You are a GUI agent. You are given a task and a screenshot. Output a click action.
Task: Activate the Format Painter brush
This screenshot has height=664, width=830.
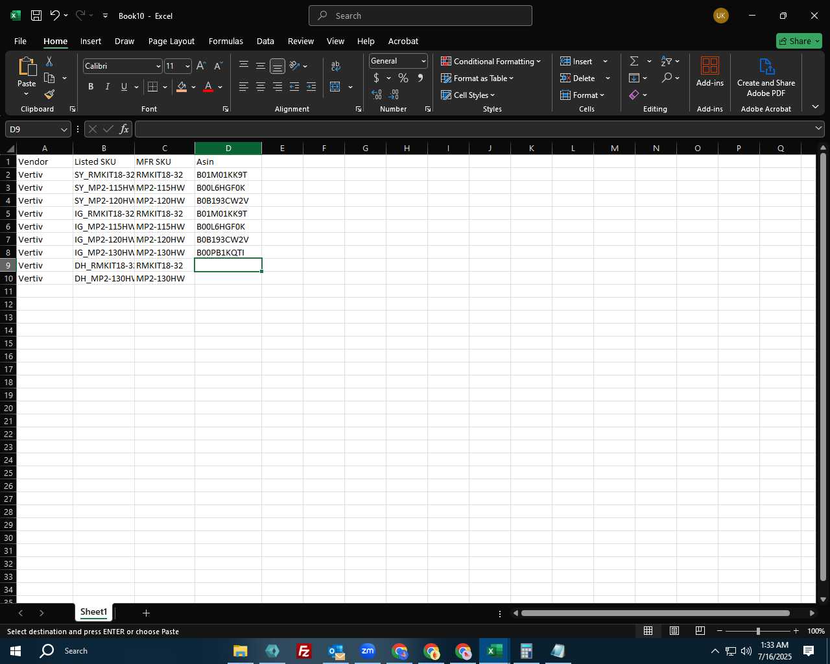coord(49,95)
